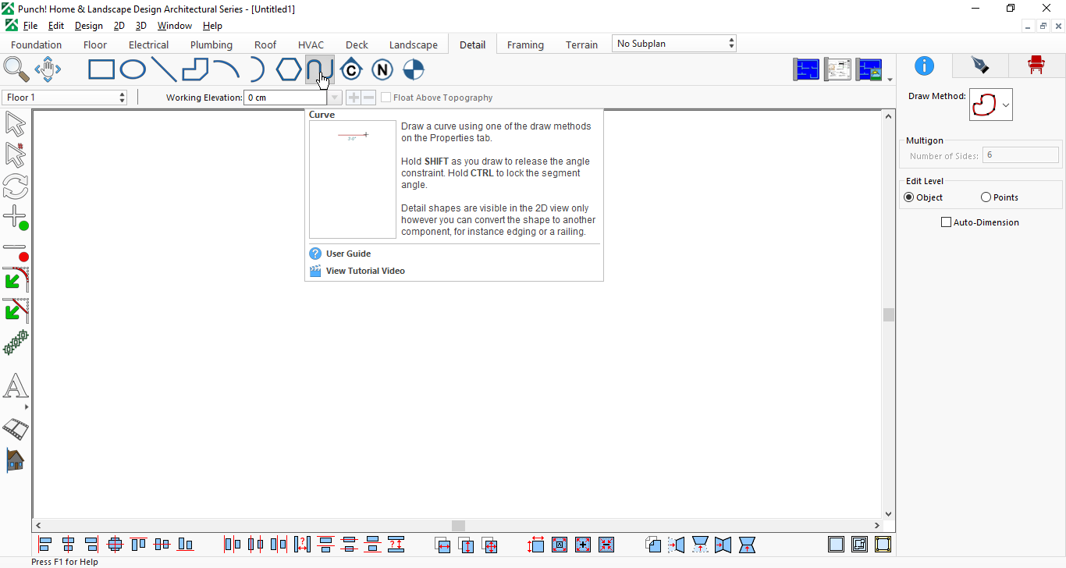Select the North indicator N tool

click(382, 70)
